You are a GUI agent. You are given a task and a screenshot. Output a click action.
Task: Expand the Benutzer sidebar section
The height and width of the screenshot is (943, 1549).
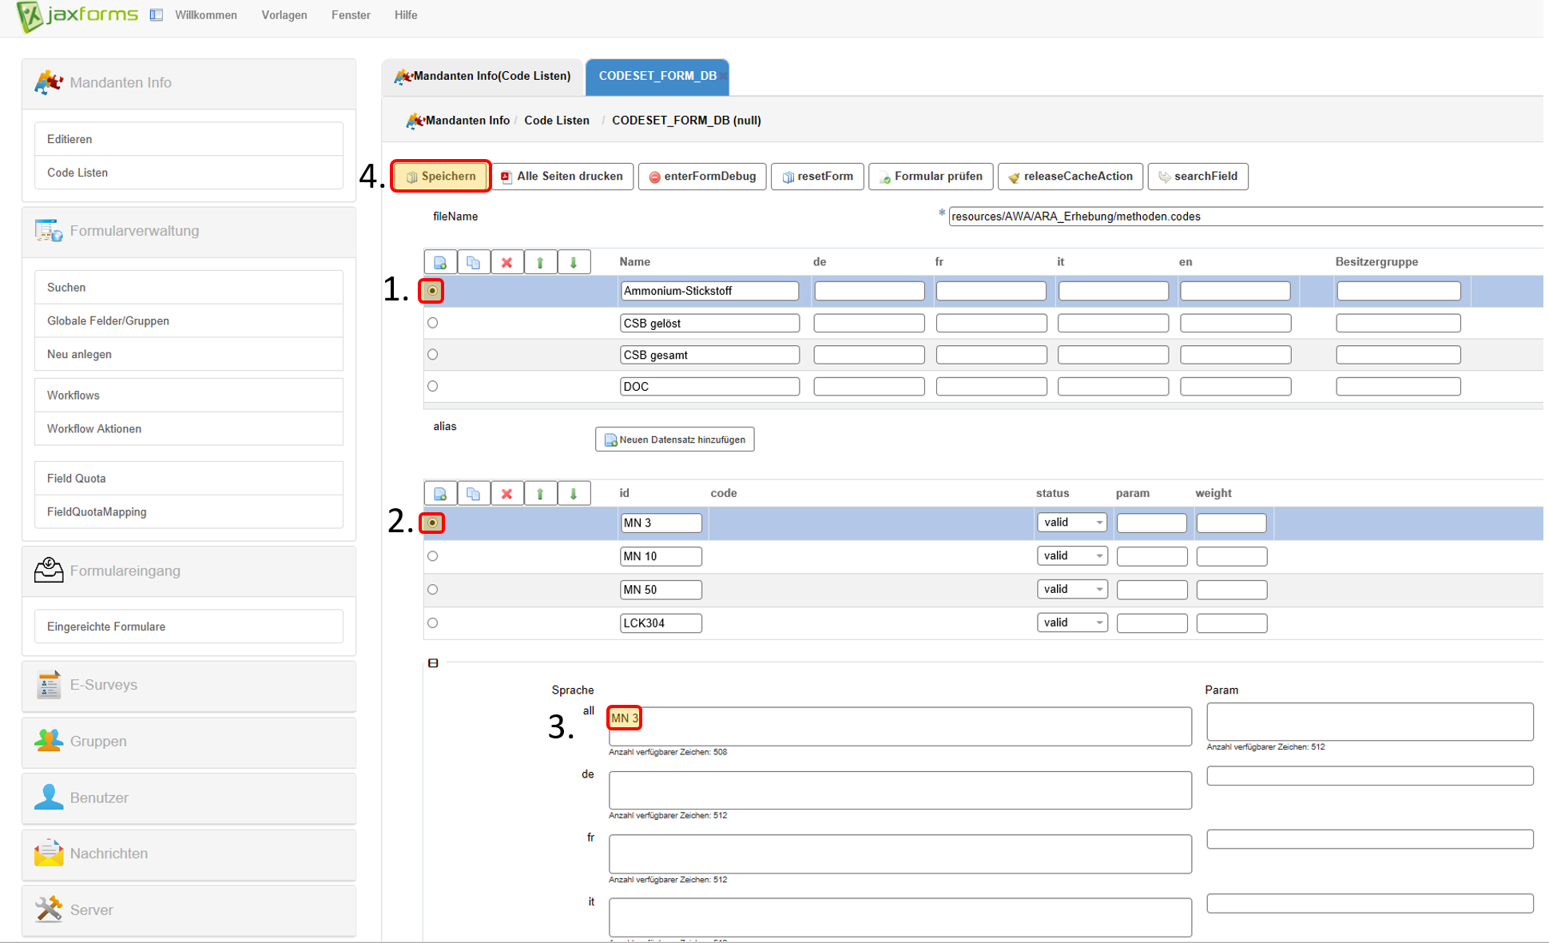point(189,797)
